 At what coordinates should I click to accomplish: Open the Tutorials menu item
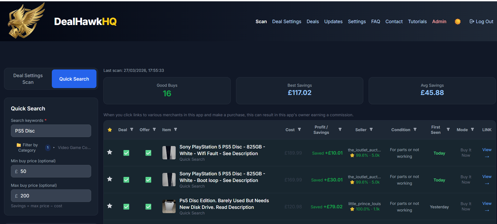tap(417, 22)
